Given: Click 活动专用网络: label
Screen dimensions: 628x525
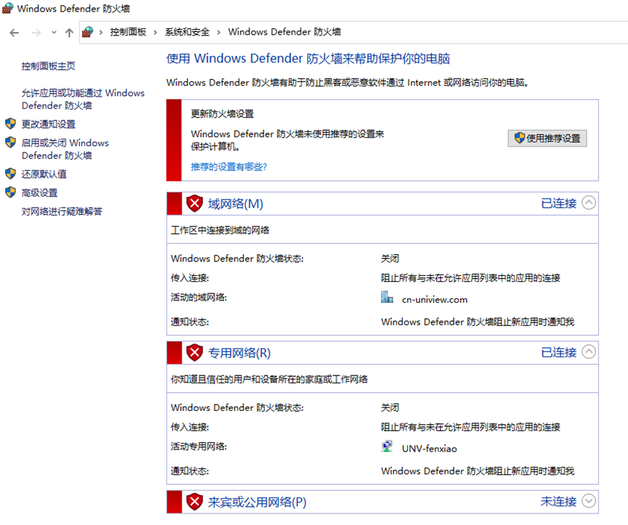Looking at the screenshot, I should [199, 447].
